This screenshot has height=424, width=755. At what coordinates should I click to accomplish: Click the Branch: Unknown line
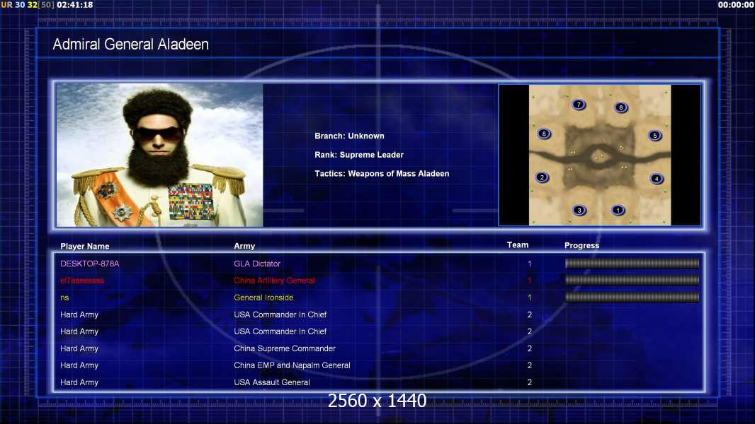(350, 136)
